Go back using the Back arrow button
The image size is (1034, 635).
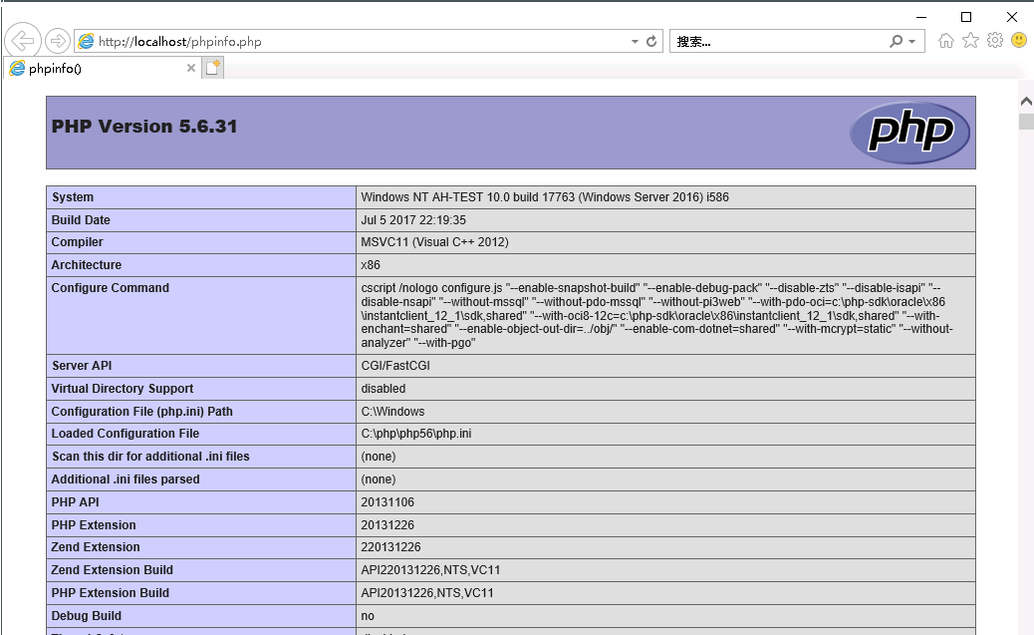(22, 41)
